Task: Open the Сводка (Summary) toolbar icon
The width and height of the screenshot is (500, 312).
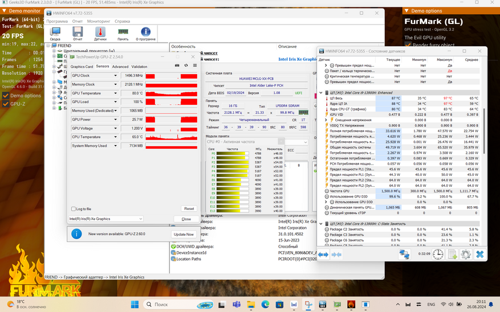Action: pos(55,32)
